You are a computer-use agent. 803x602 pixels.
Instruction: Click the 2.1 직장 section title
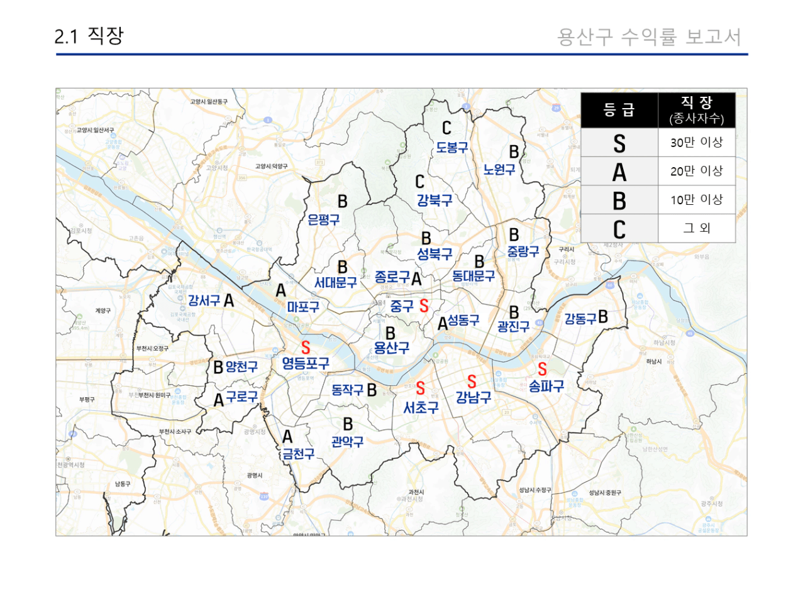pos(89,36)
